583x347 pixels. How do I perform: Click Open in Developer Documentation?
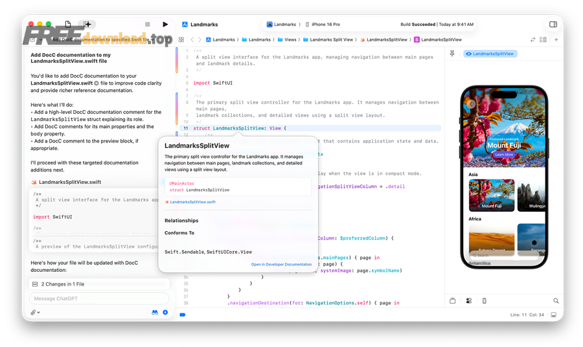click(x=282, y=264)
